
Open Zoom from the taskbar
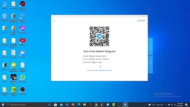point(108,105)
